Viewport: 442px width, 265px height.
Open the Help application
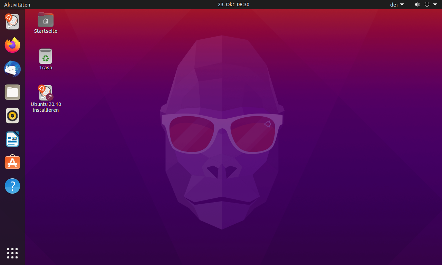(12, 186)
